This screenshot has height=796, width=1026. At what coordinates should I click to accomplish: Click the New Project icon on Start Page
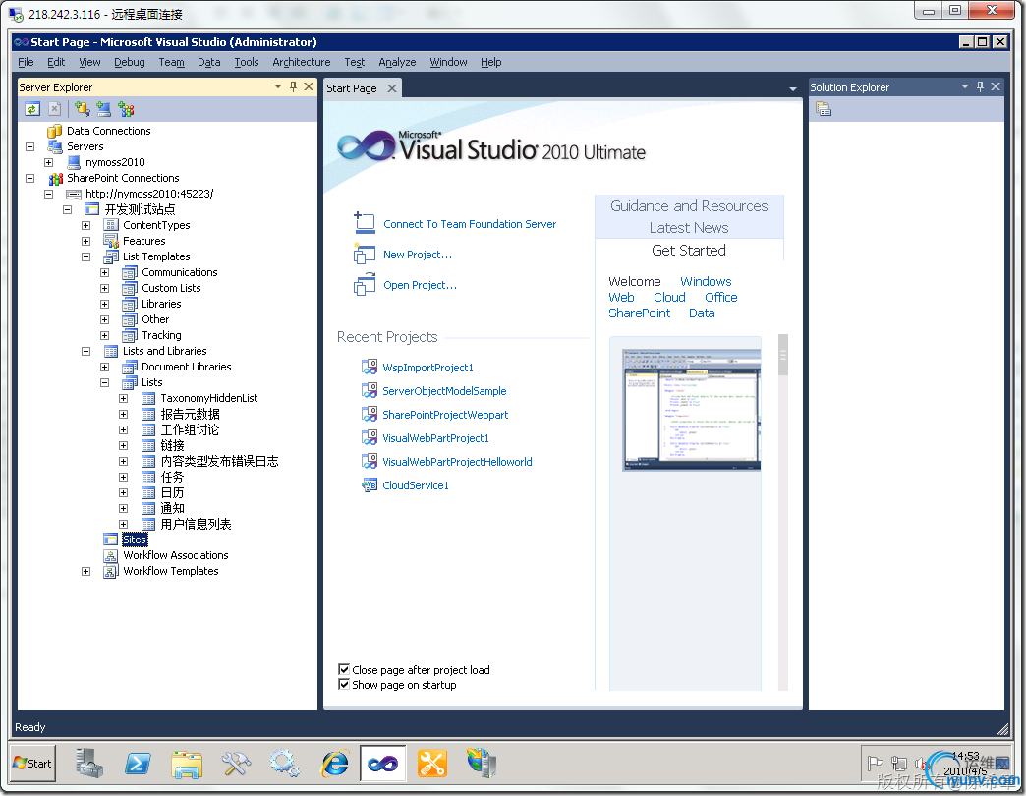364,254
